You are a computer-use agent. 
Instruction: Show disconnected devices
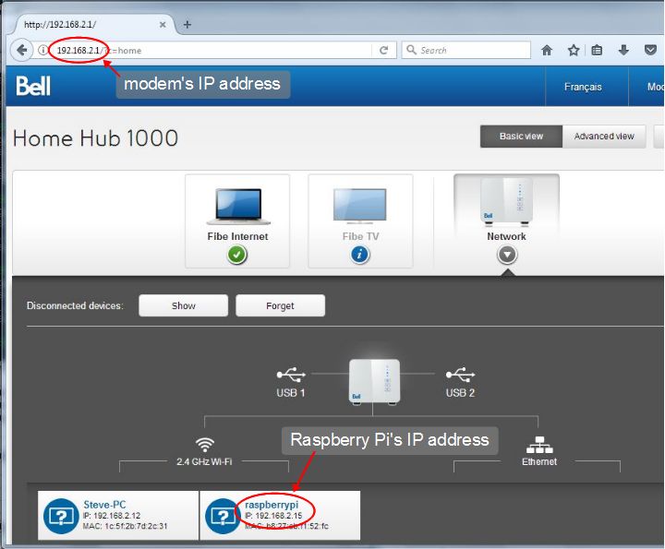coord(183,305)
